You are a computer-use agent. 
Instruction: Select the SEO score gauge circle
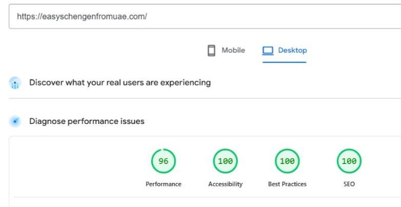click(349, 161)
